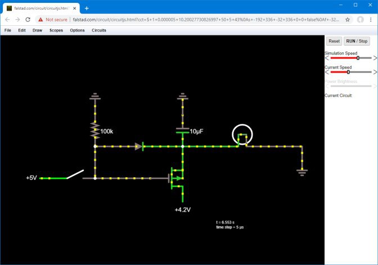Open a new browser tab
The image size is (378, 265).
(87, 8)
